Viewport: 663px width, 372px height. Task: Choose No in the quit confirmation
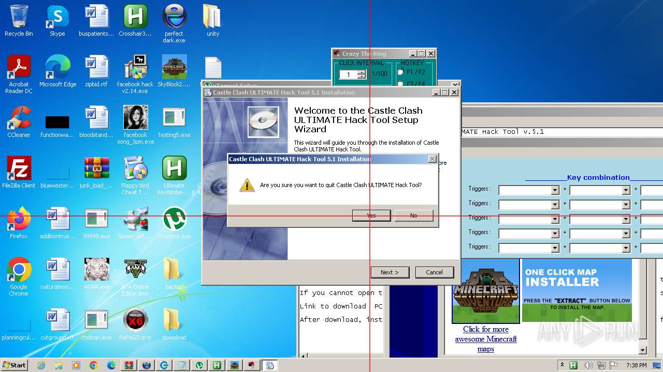pos(414,215)
